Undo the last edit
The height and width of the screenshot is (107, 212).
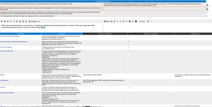tap(11, 21)
